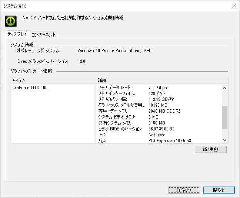This screenshot has width=240, height=198.
Task: Select GeForce GTX 1050 in item list
Action: point(31,88)
